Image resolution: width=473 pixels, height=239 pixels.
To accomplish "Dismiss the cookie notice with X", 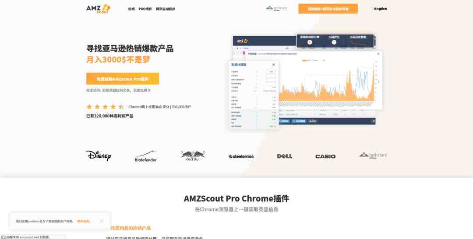I will tap(102, 221).
